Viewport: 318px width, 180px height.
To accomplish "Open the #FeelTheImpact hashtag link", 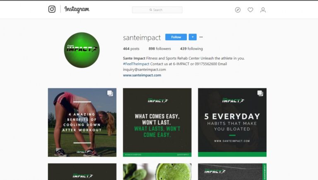I will [136, 64].
